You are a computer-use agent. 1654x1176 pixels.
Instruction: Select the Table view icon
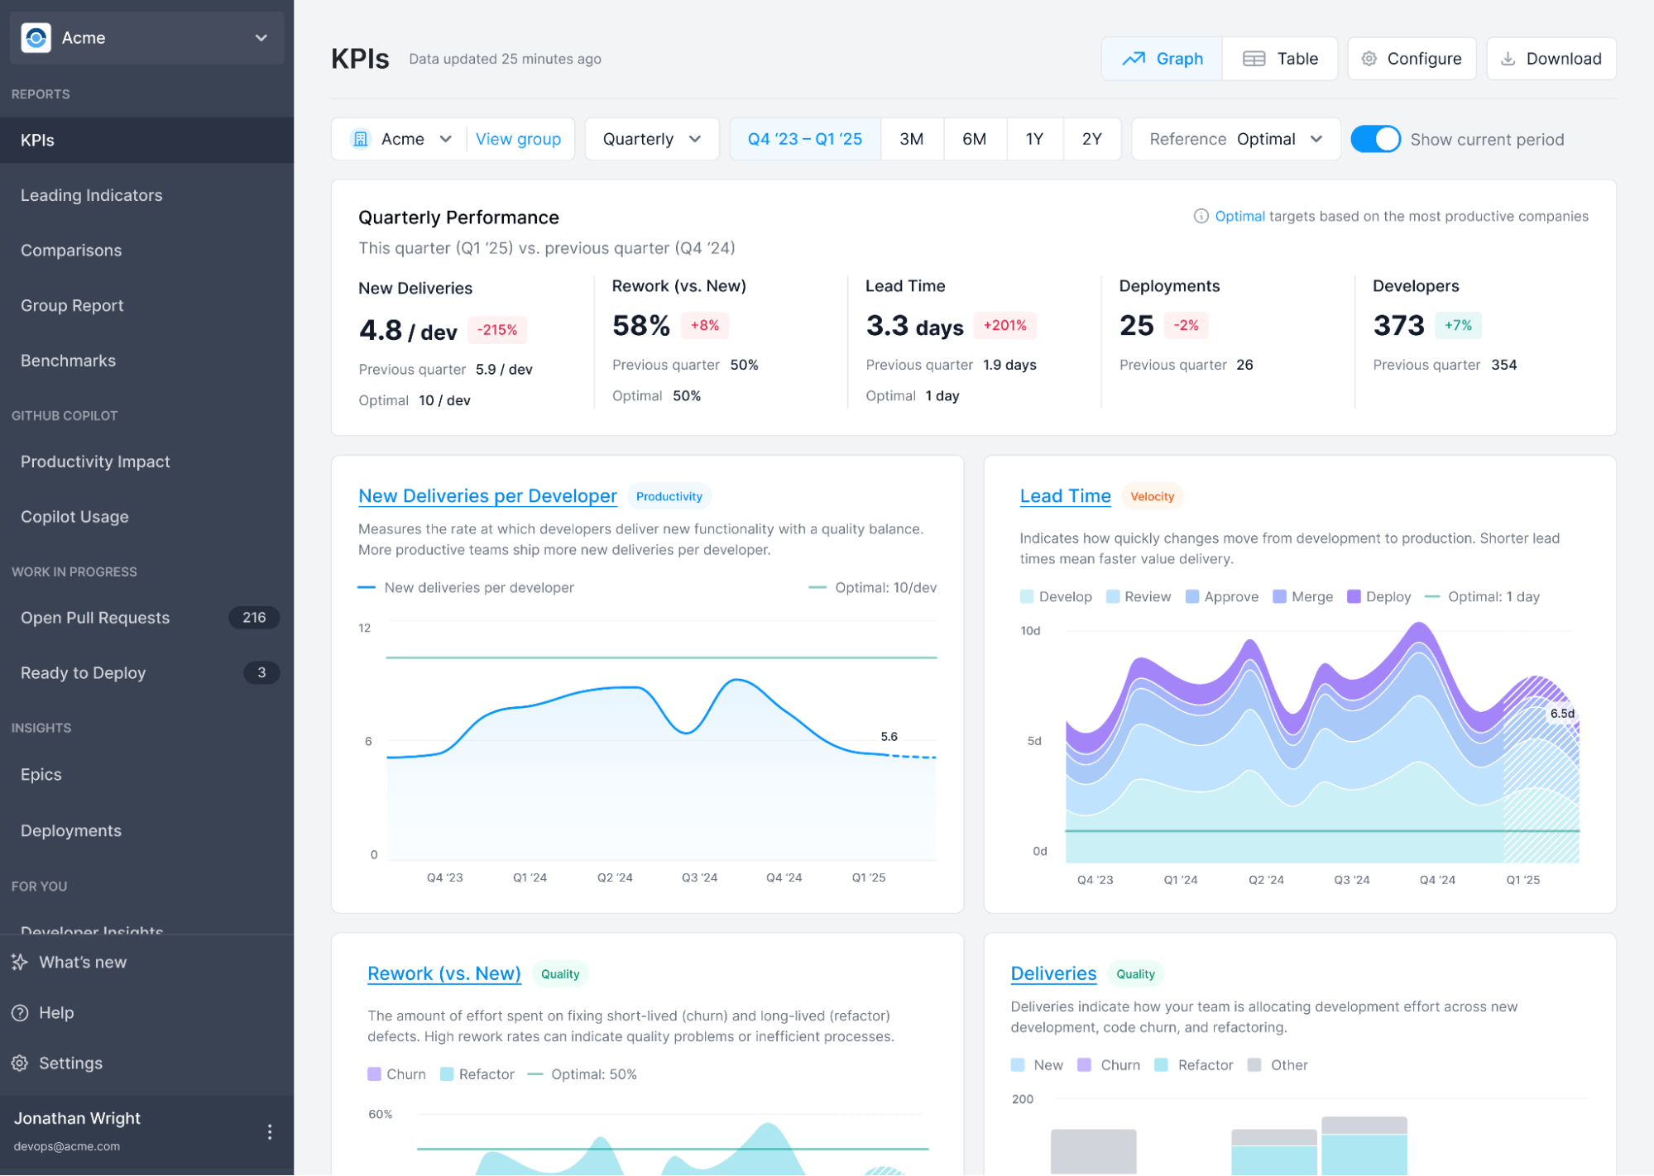coord(1254,58)
